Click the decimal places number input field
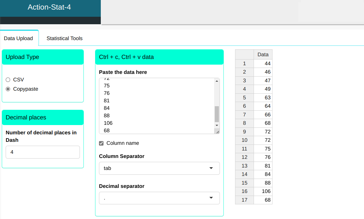 (43, 152)
